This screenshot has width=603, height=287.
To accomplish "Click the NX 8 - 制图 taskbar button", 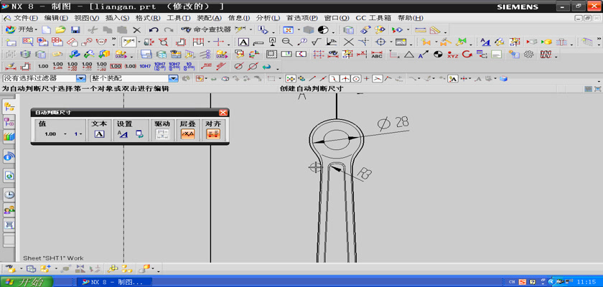I will 115,282.
